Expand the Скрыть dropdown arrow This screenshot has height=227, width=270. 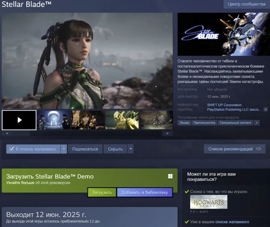tap(130, 149)
